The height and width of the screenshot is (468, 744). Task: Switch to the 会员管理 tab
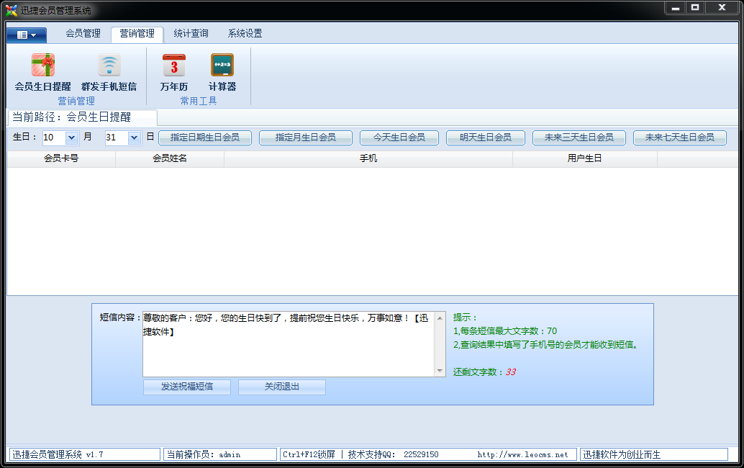pyautogui.click(x=83, y=34)
